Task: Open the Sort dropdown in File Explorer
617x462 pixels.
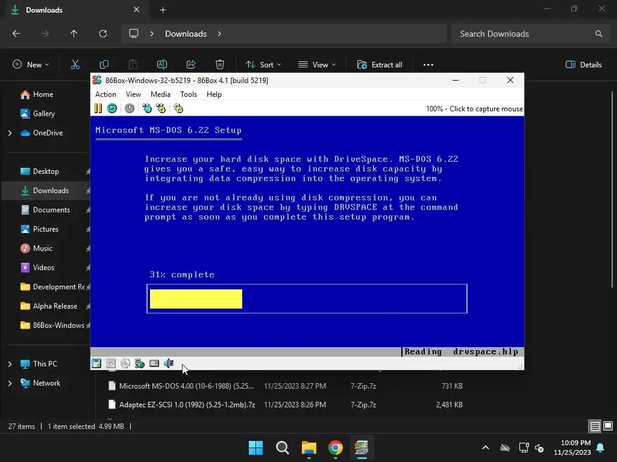Action: 263,65
